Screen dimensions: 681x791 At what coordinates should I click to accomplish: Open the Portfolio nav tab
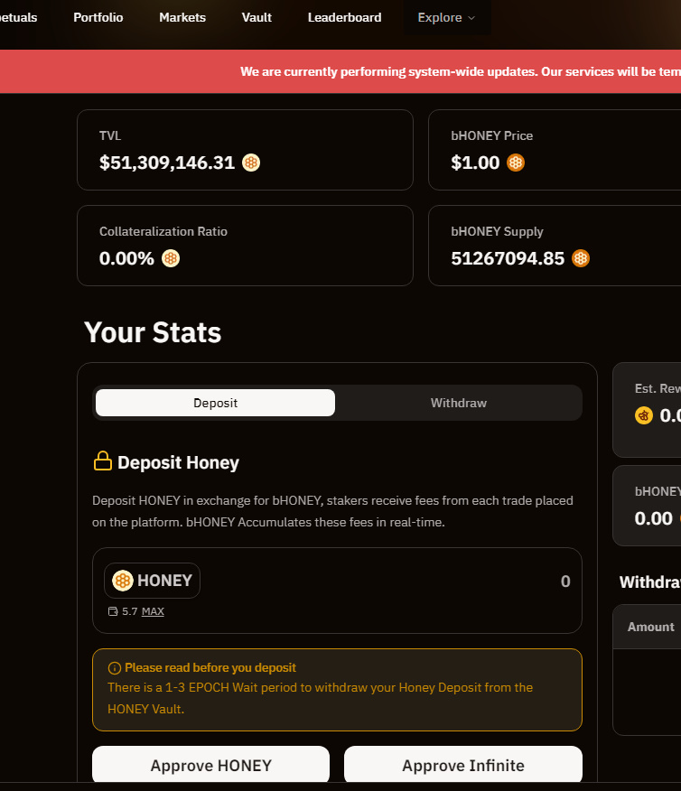coord(98,18)
